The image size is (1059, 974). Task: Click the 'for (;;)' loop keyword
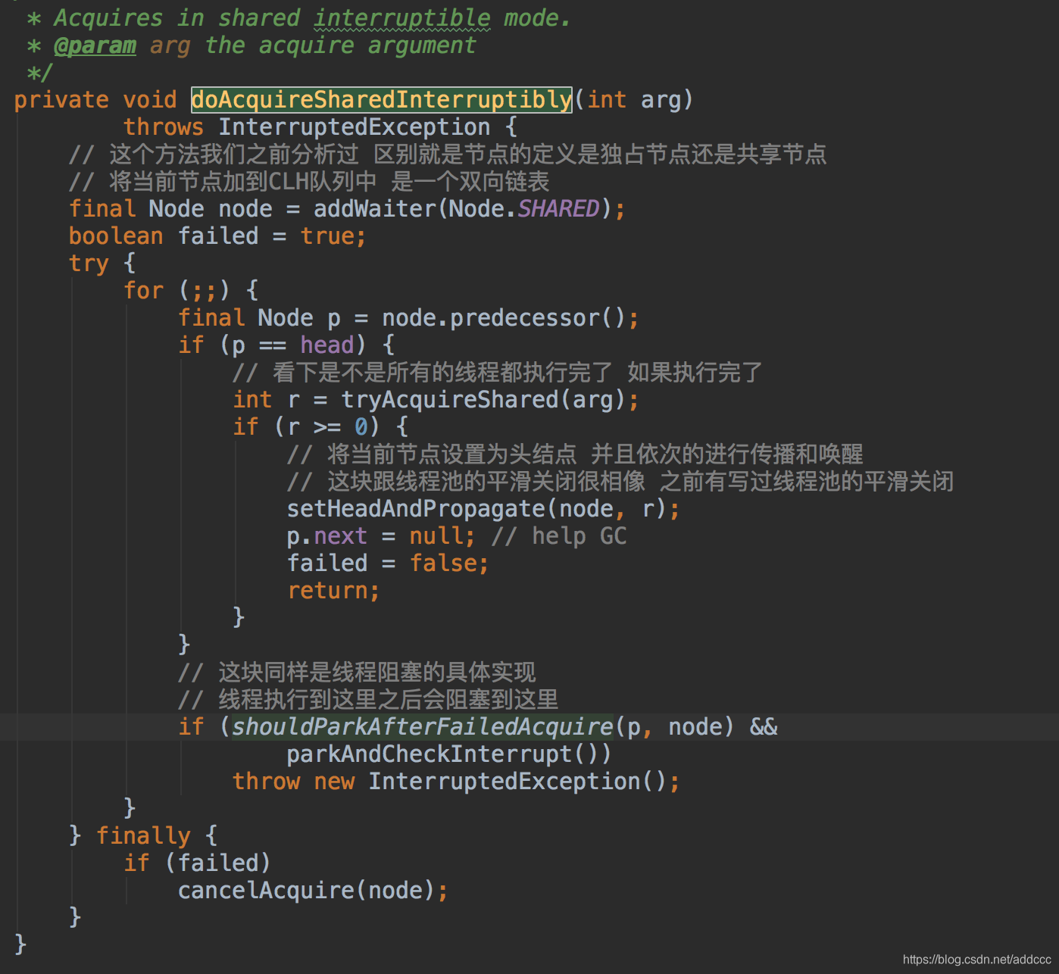click(143, 290)
